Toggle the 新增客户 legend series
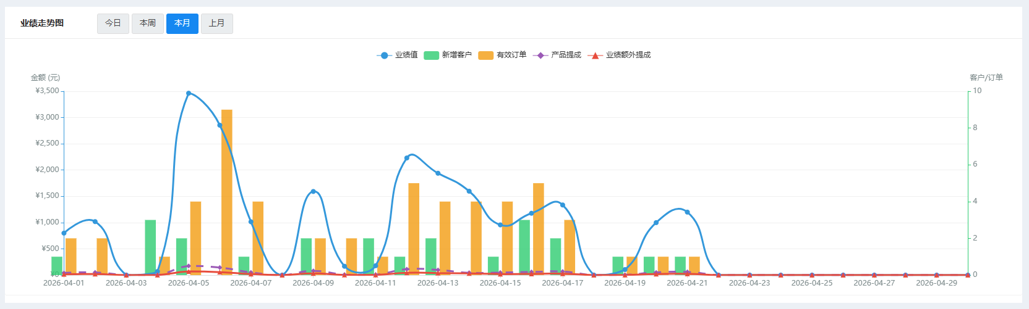 coord(456,55)
